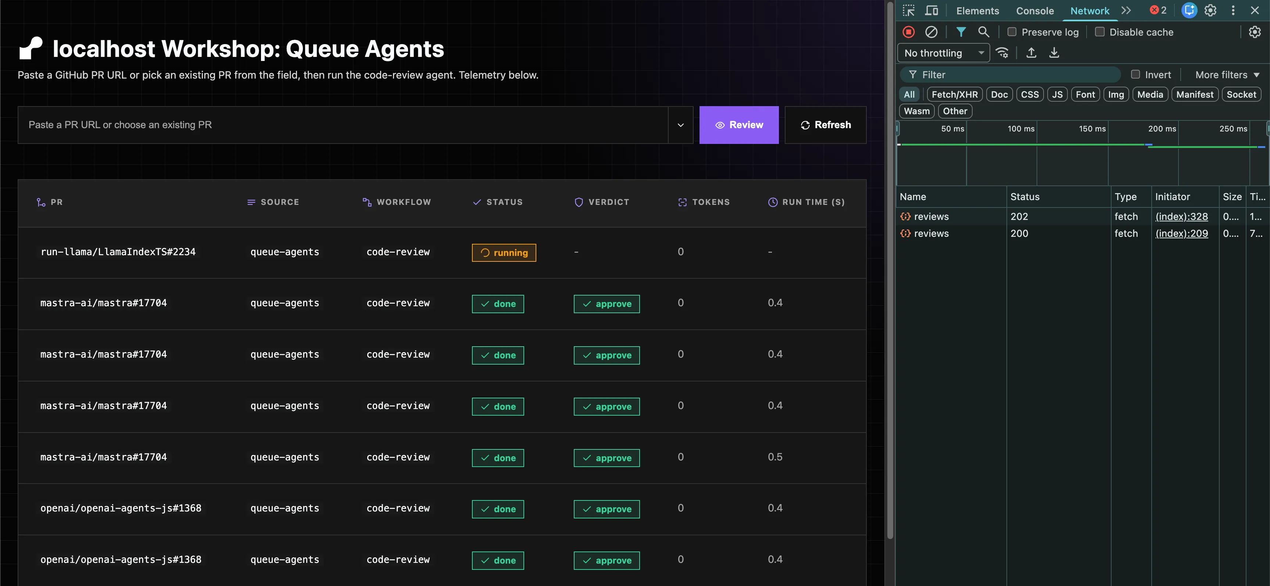Filter requests by Img type
This screenshot has width=1270, height=586.
pyautogui.click(x=1116, y=95)
